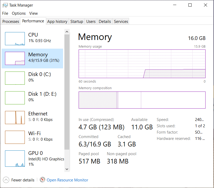Image resolution: width=214 pixels, height=188 pixels.
Task: Switch to the Processes tab
Action: click(11, 22)
